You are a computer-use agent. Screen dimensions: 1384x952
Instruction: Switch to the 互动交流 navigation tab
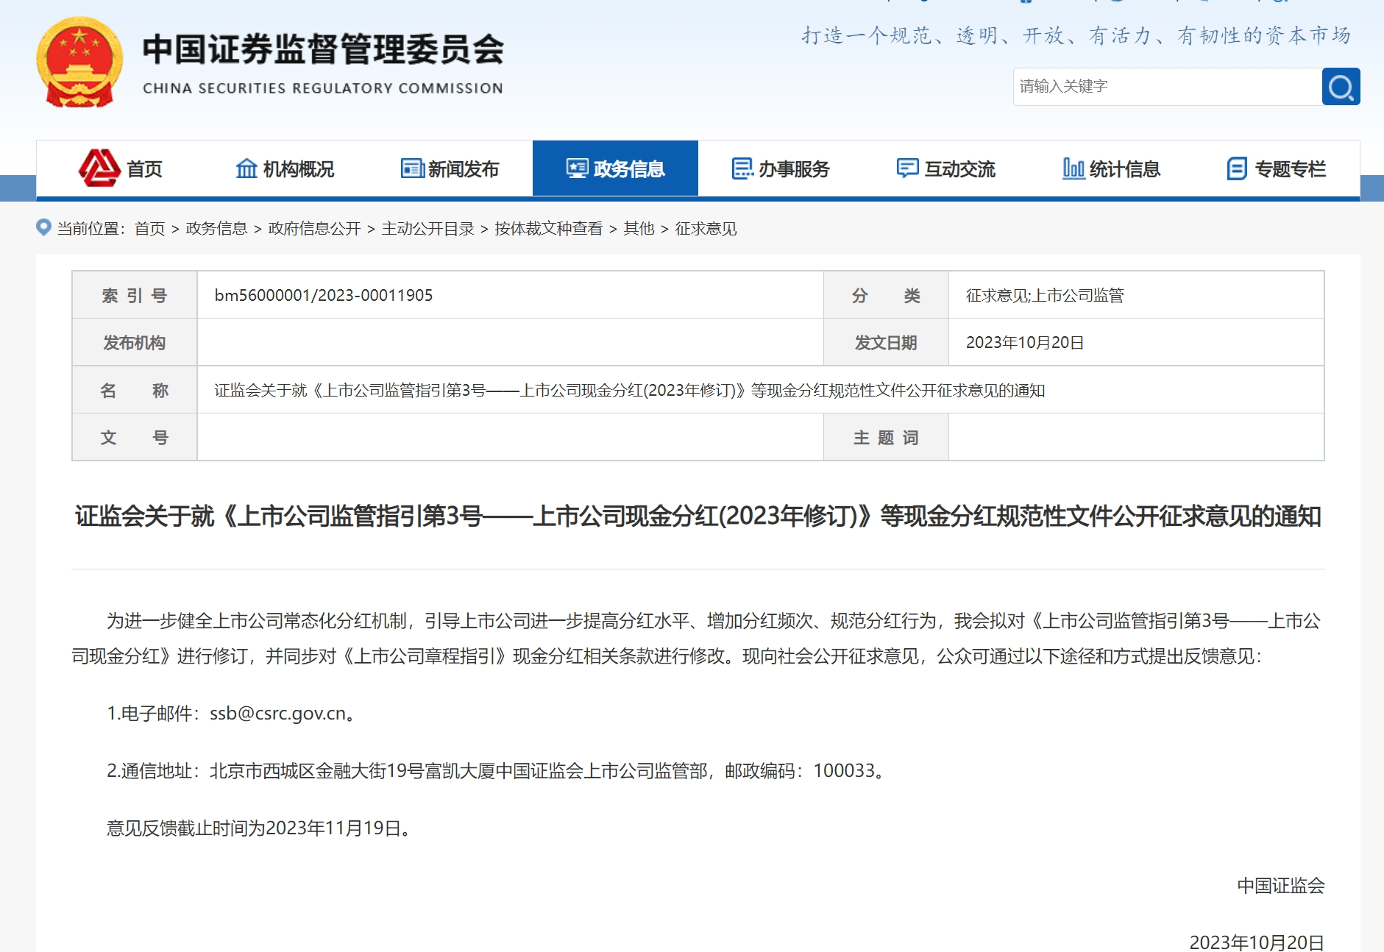pyautogui.click(x=945, y=168)
